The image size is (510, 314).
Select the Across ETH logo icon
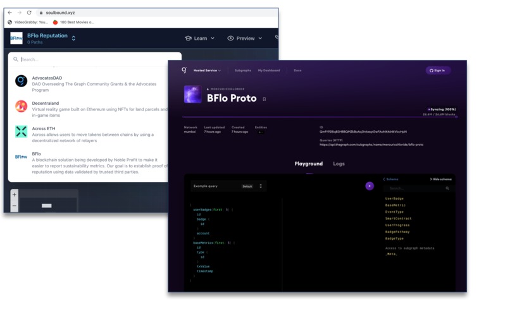[21, 131]
